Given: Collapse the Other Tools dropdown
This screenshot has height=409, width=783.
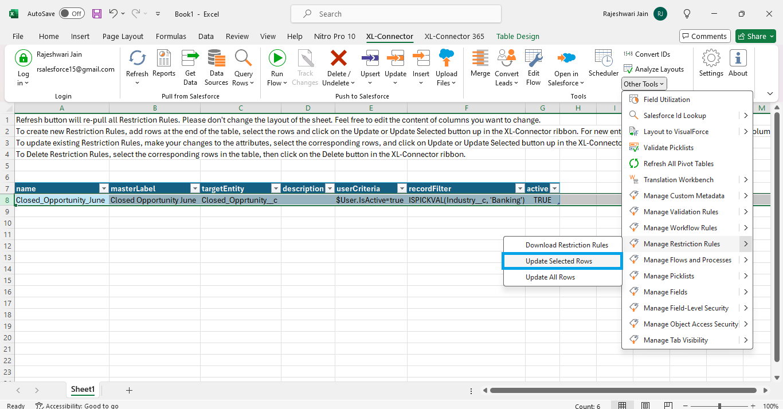Looking at the screenshot, I should pos(644,84).
